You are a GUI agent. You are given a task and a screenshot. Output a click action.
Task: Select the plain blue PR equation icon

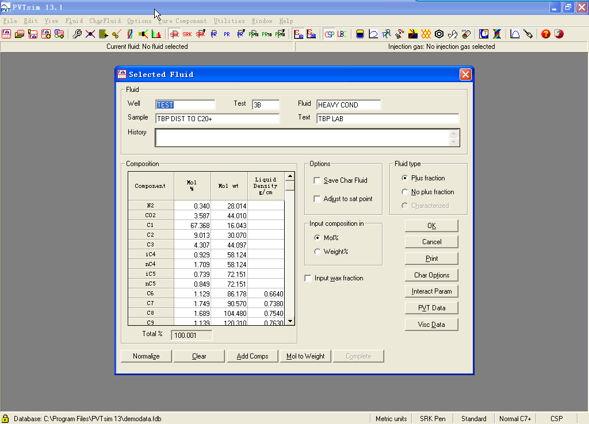click(227, 34)
